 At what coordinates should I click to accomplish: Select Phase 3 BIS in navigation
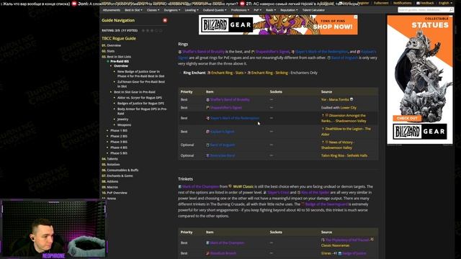[x=119, y=142]
